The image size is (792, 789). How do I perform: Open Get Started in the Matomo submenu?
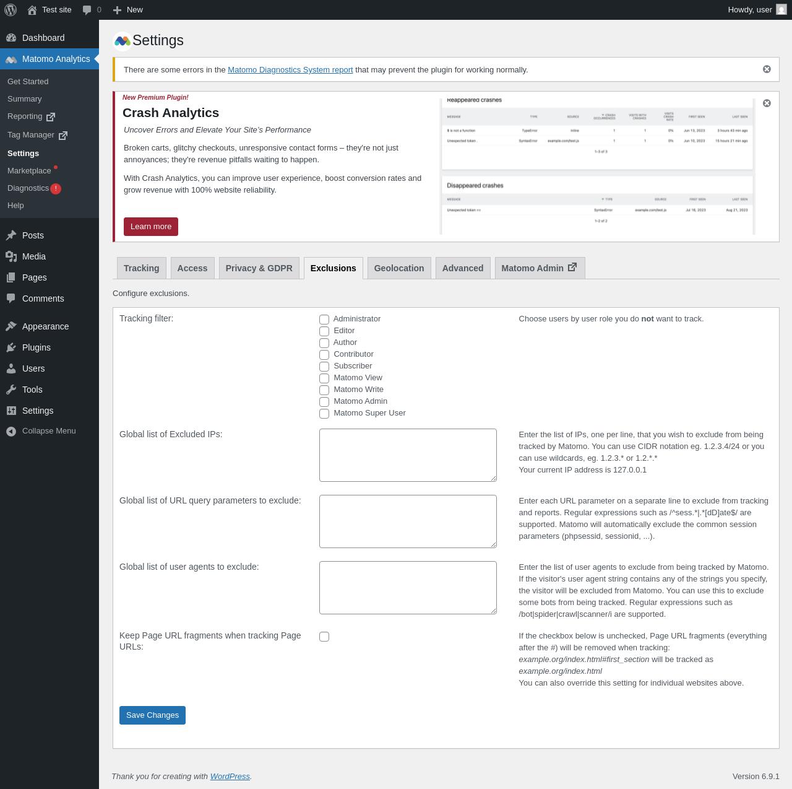click(x=28, y=82)
